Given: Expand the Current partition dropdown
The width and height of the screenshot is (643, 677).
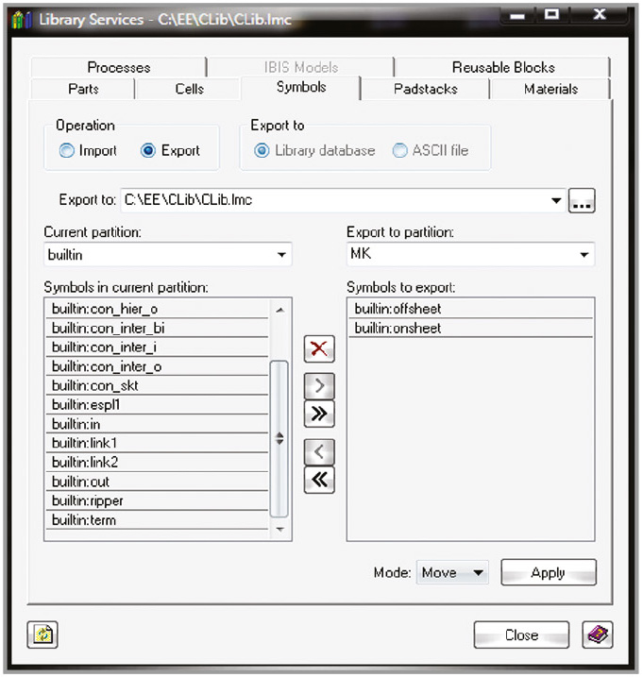Looking at the screenshot, I should click(281, 255).
